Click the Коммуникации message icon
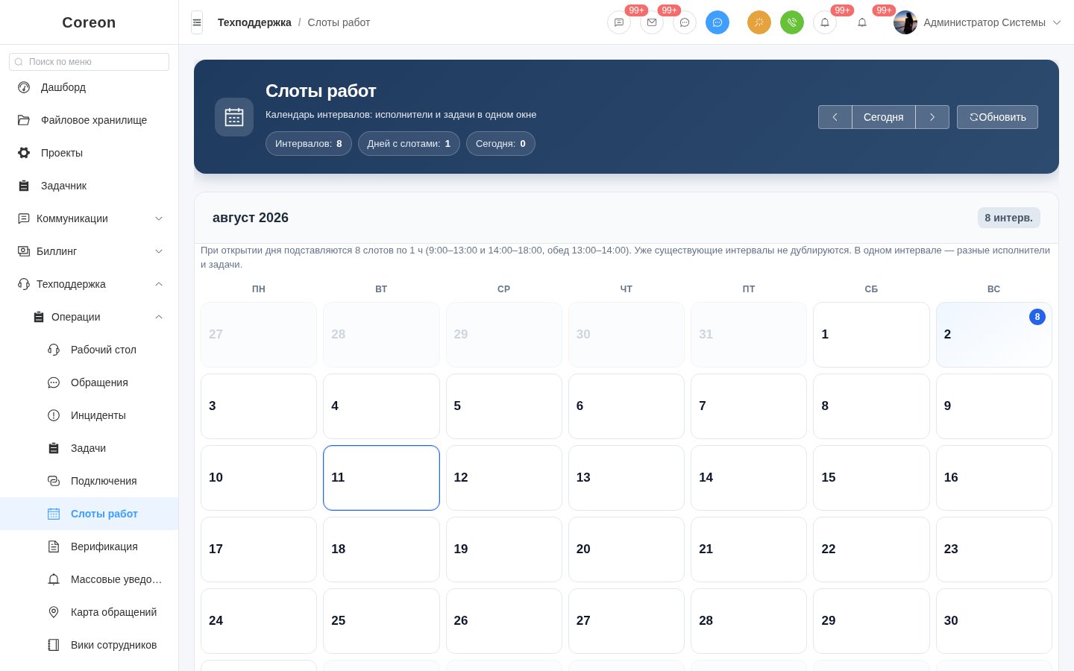 24,218
